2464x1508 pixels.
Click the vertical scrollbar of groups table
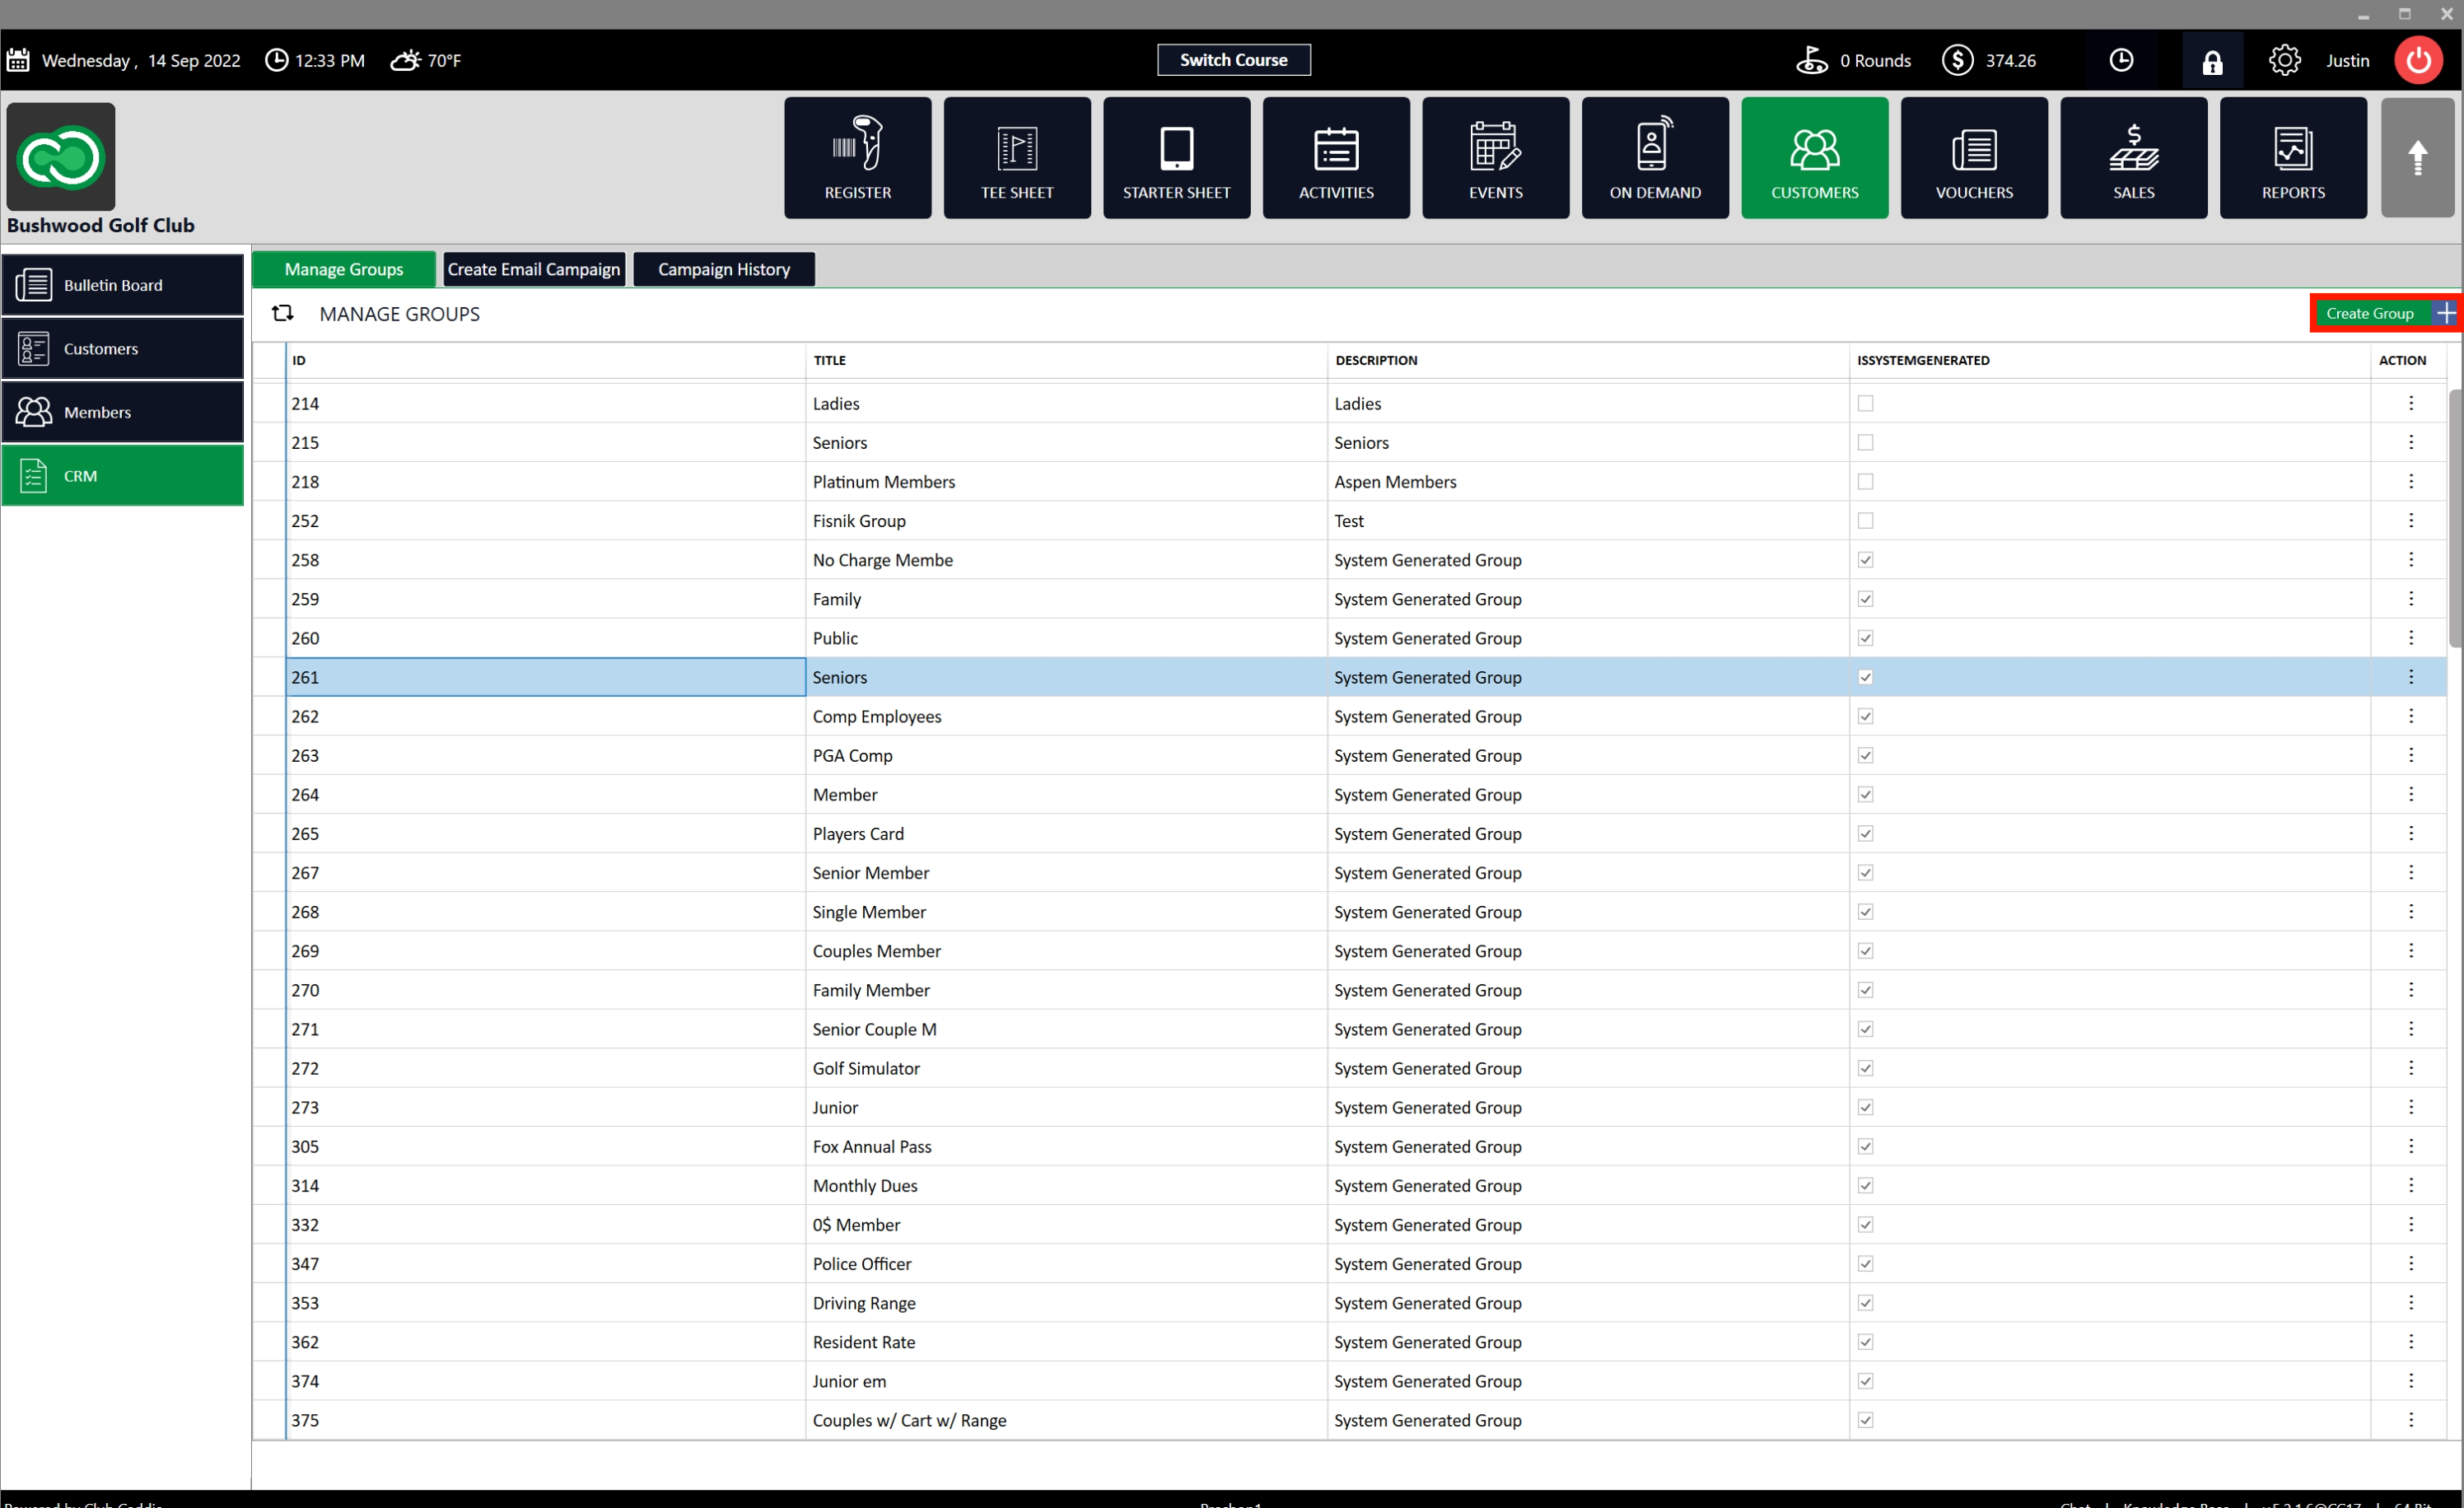[2454, 520]
